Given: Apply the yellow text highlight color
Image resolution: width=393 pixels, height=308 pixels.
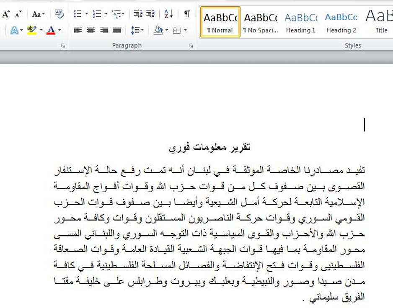Looking at the screenshot, I should pos(32,30).
